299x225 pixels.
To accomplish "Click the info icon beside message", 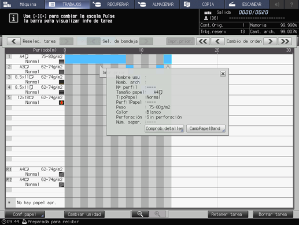I will pyautogui.click(x=13, y=18).
